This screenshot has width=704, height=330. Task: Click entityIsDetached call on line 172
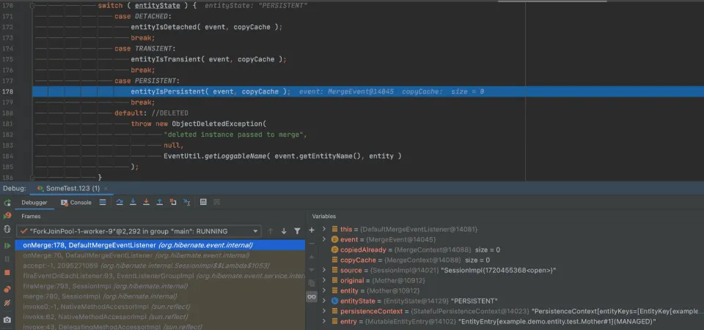(164, 27)
